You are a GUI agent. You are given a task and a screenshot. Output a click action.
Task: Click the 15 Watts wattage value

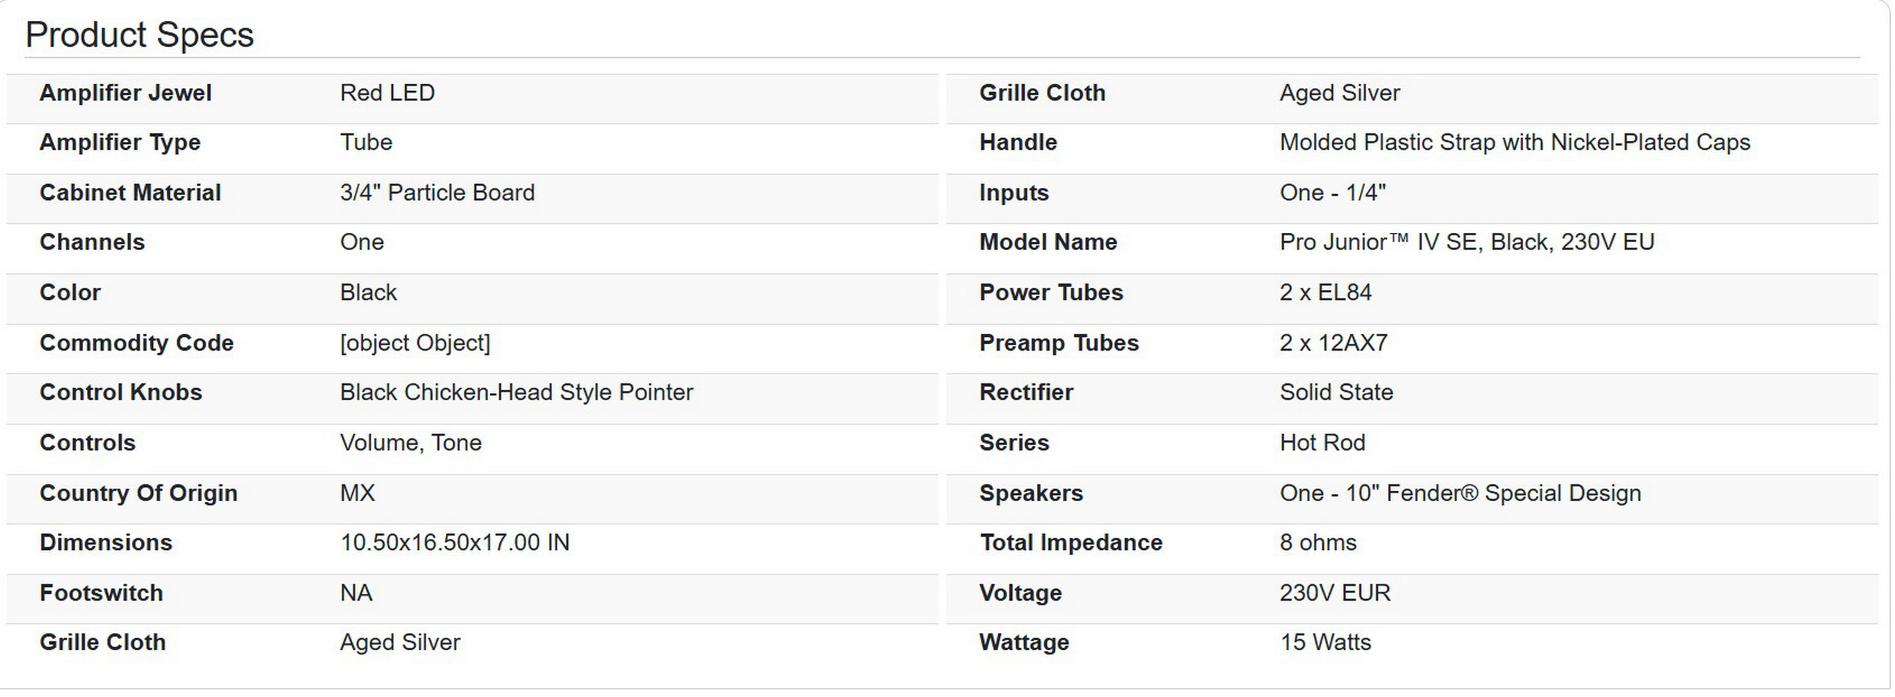click(x=1326, y=643)
